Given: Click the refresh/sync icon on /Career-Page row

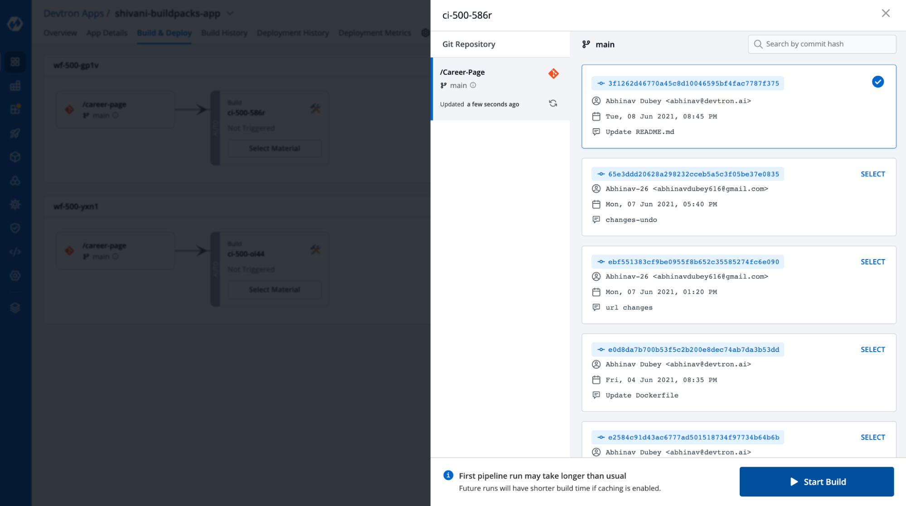Looking at the screenshot, I should [552, 103].
